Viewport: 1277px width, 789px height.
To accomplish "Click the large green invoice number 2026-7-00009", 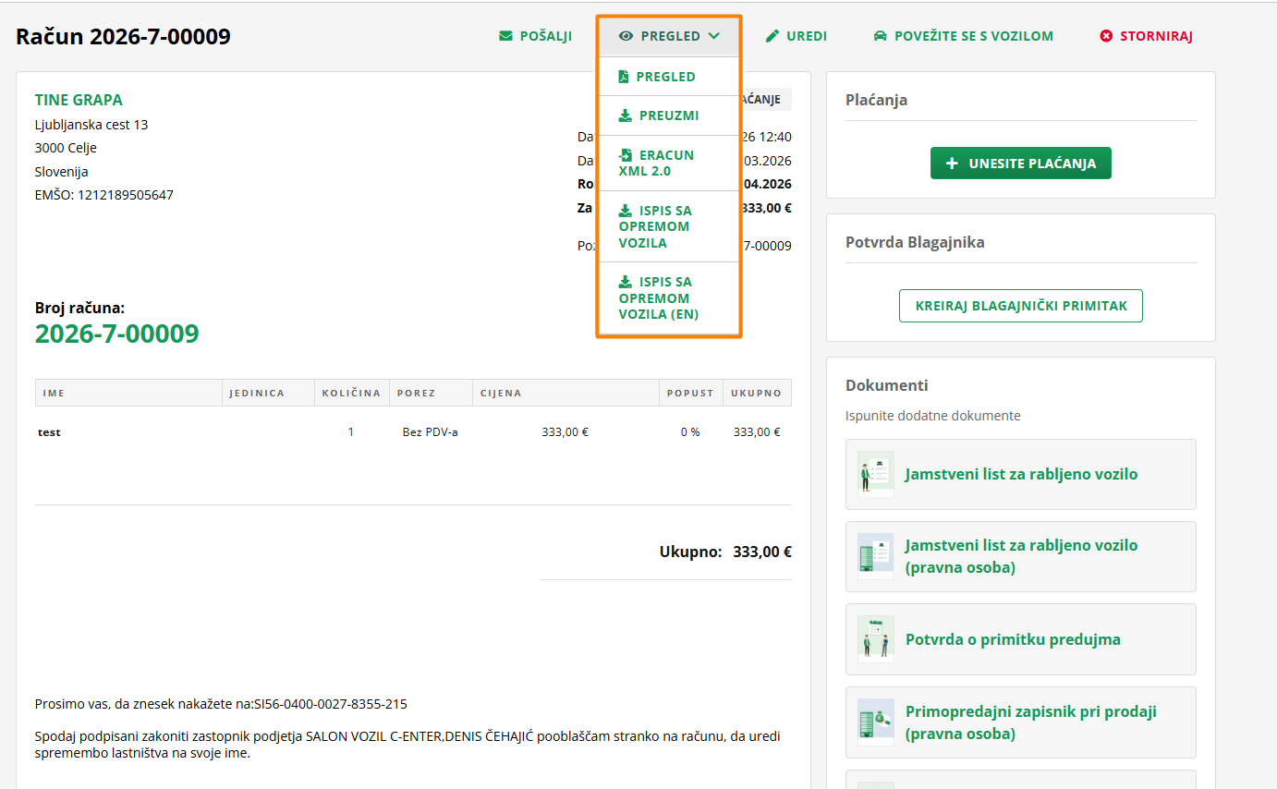I will click(x=117, y=334).
